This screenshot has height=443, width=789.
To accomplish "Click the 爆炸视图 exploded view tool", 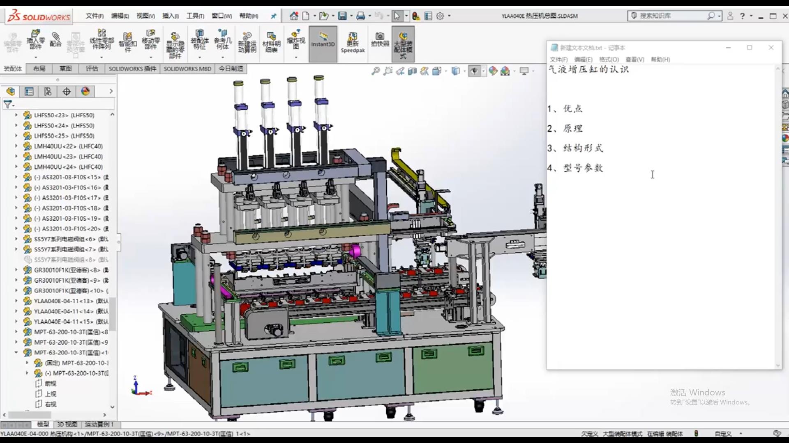I will click(296, 40).
